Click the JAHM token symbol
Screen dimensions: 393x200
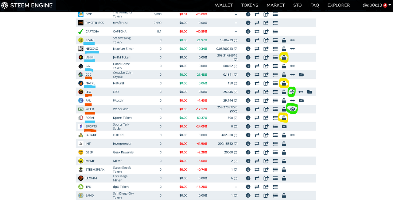(89, 57)
